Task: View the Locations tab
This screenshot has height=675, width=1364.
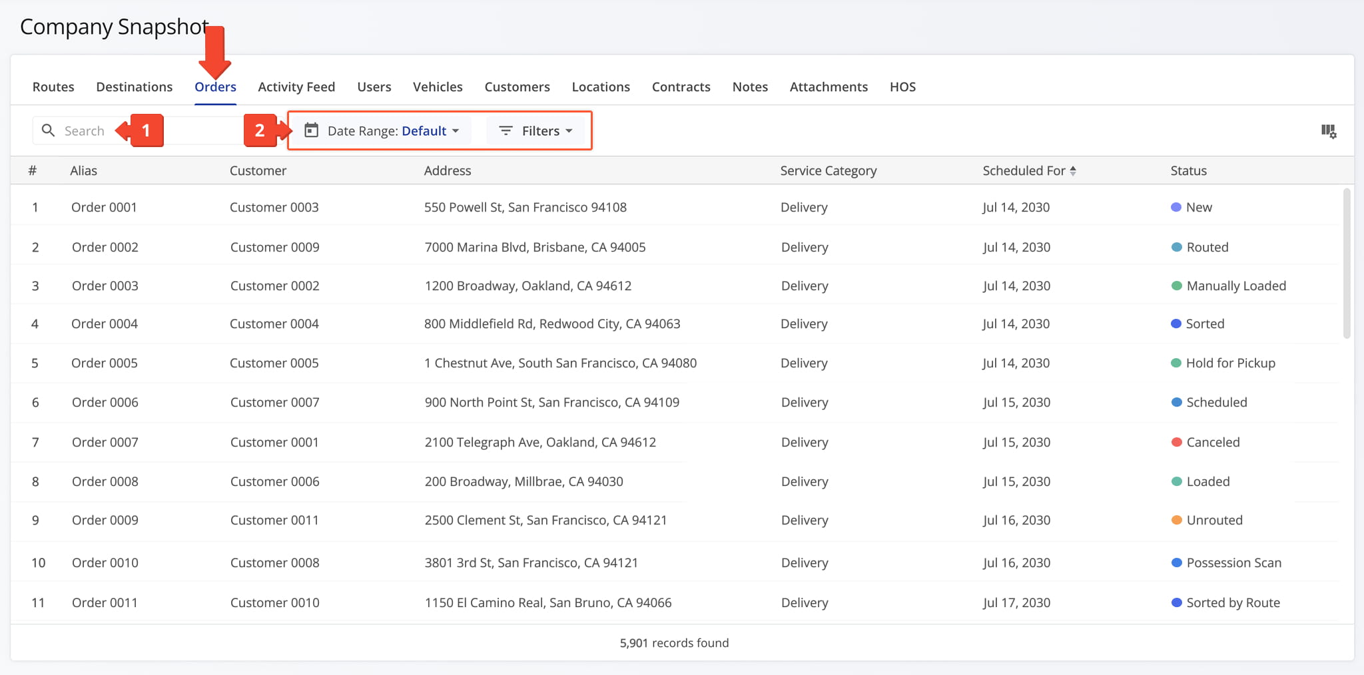Action: coord(601,87)
